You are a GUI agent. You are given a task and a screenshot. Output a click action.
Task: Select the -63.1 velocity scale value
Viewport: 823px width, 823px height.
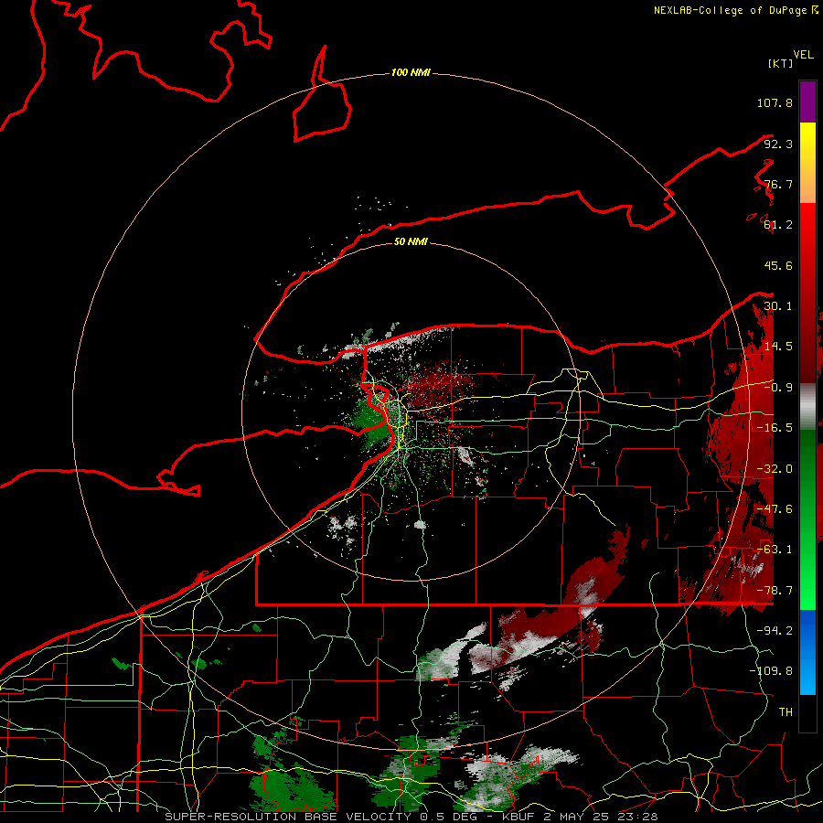[x=775, y=550]
